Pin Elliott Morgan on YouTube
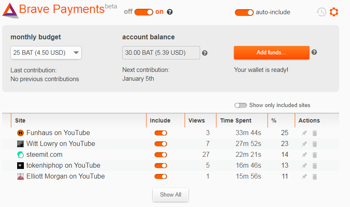This screenshot has height=207, width=350. 304,176
